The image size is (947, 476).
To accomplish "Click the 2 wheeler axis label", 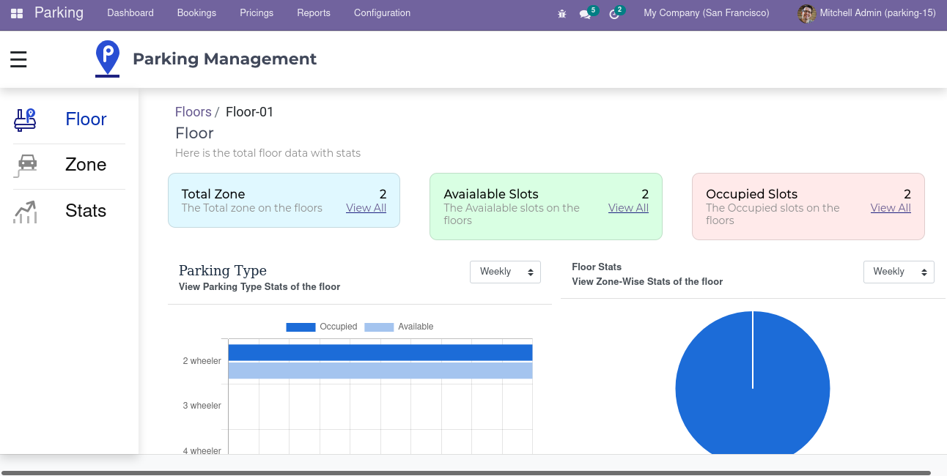I will 202,361.
